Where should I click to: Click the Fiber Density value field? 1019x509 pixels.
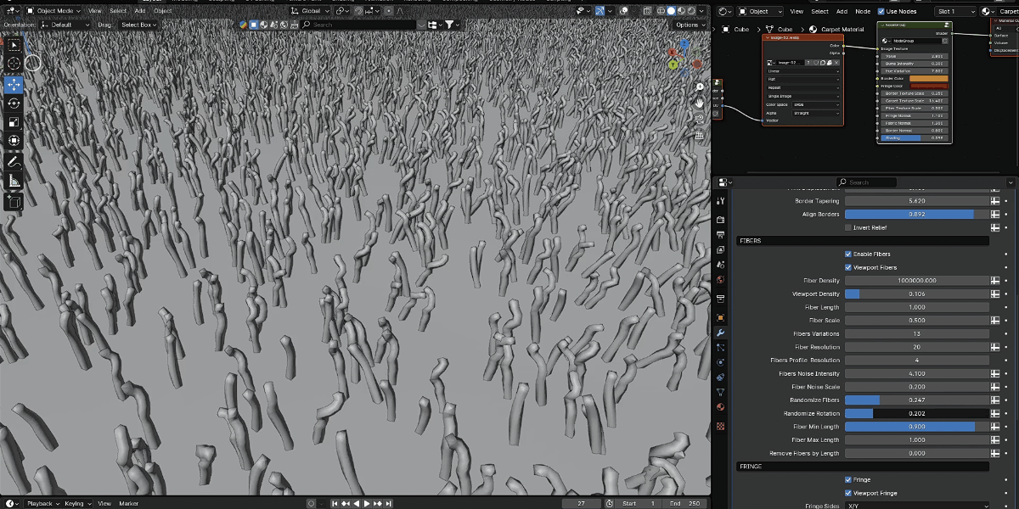coord(917,281)
